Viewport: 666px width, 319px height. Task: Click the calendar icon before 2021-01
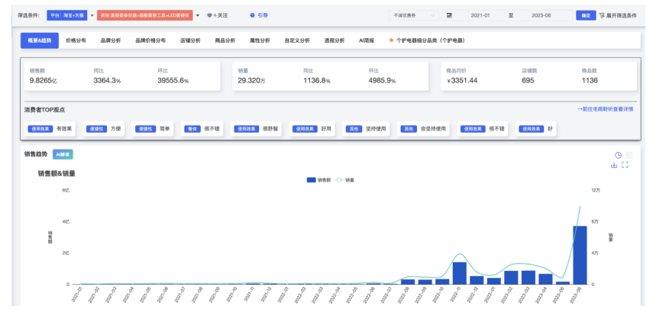pyautogui.click(x=449, y=15)
